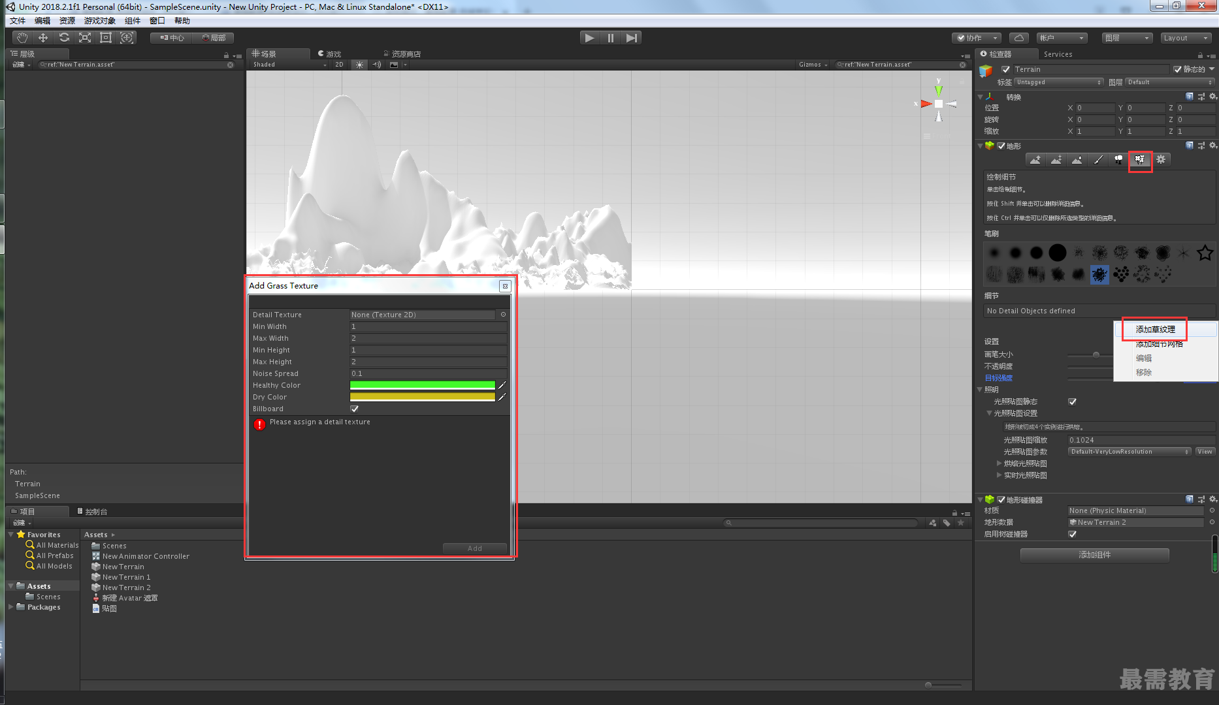Toggle scene audio speaker icon
This screenshot has width=1219, height=705.
click(377, 65)
